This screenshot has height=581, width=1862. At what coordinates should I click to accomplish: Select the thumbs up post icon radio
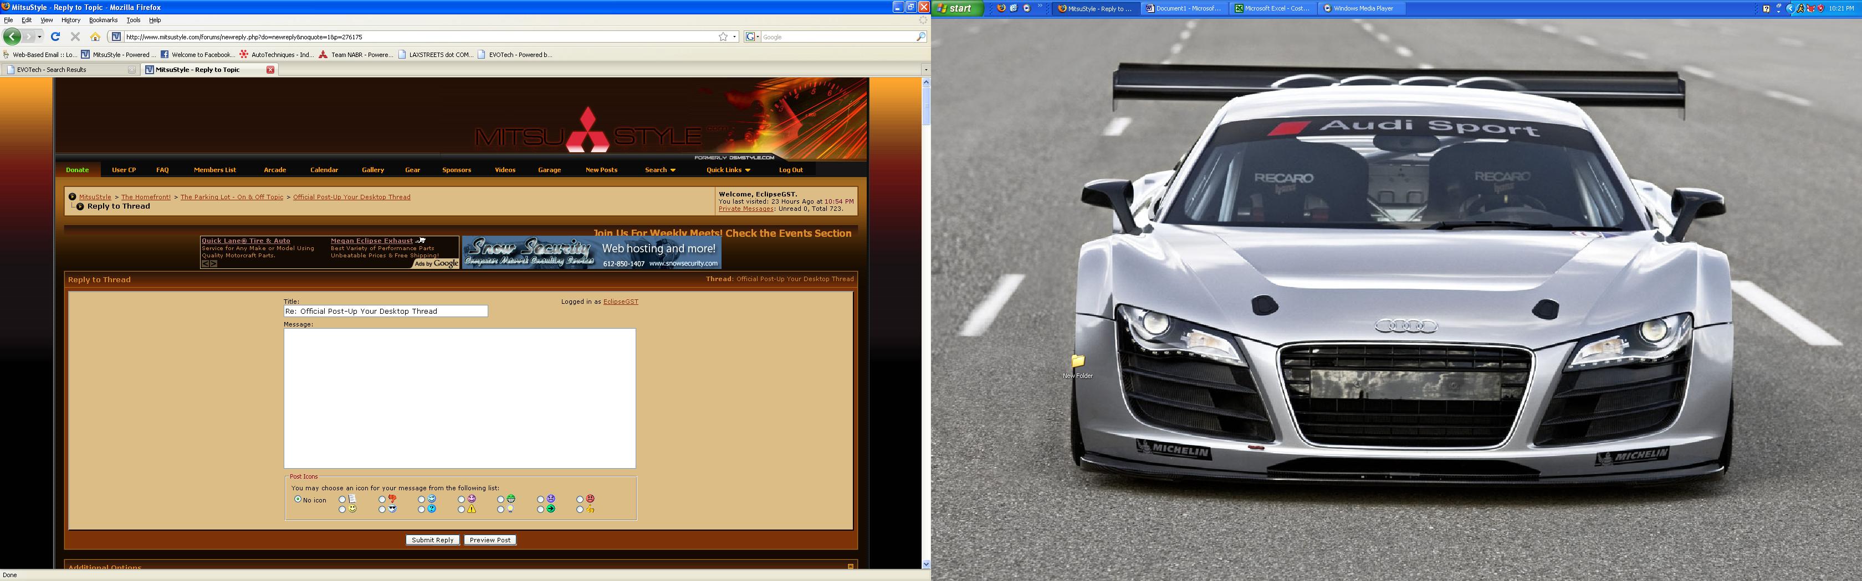click(580, 510)
